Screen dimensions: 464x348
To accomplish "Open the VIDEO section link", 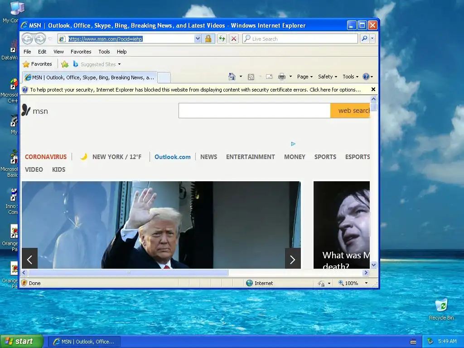I will pyautogui.click(x=34, y=169).
